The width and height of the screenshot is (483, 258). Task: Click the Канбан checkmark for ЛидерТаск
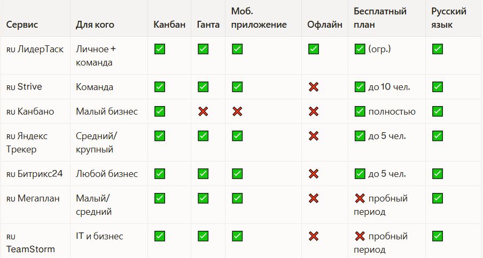[159, 50]
